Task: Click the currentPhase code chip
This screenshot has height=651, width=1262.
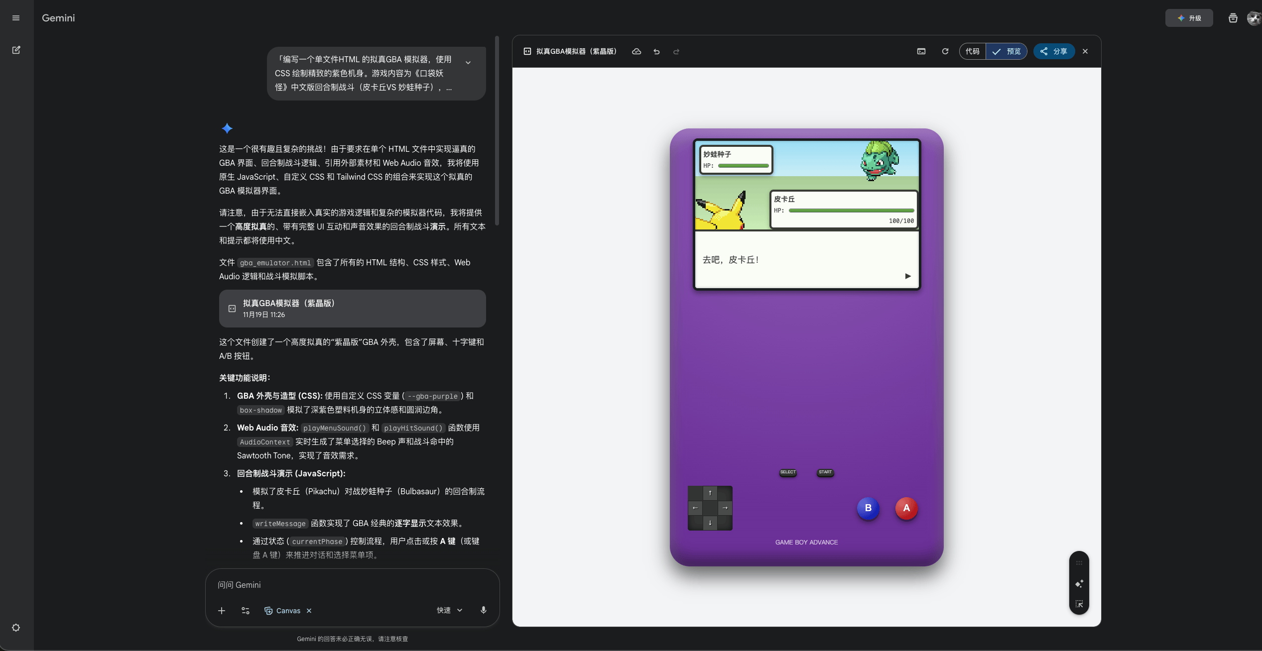Action: coord(317,542)
